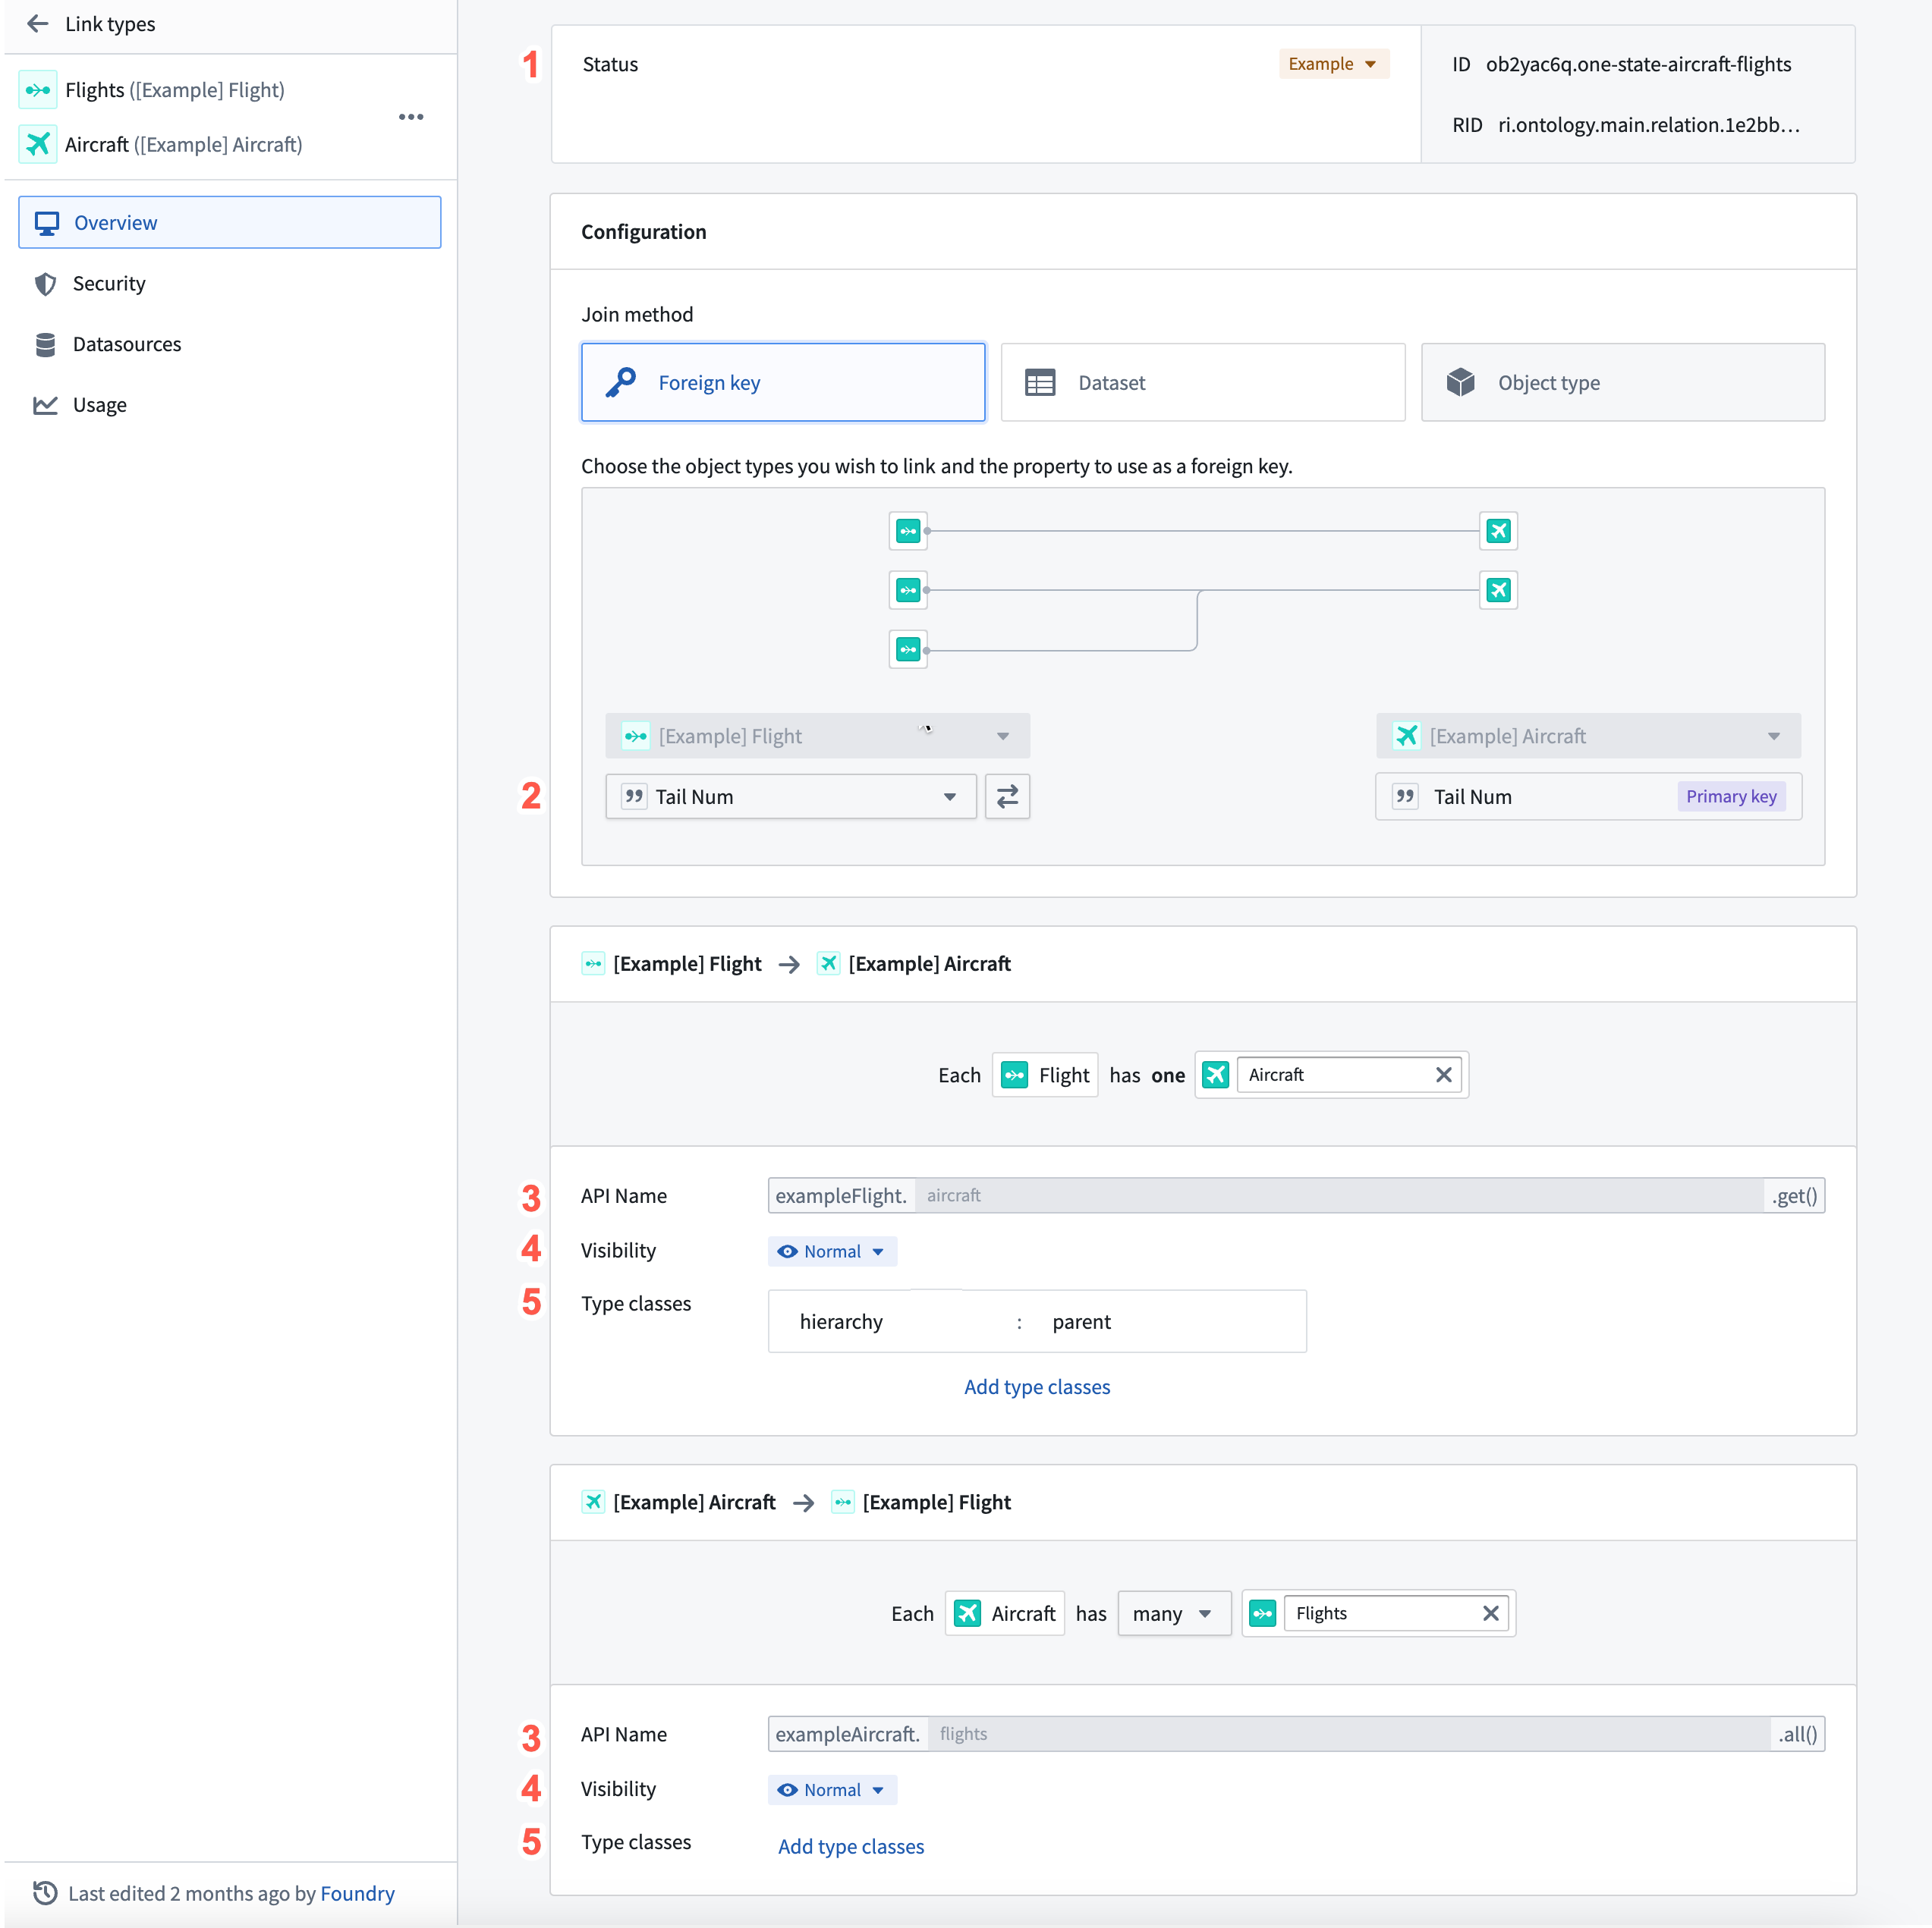
Task: Click the Foreign key key icon
Action: coord(621,382)
